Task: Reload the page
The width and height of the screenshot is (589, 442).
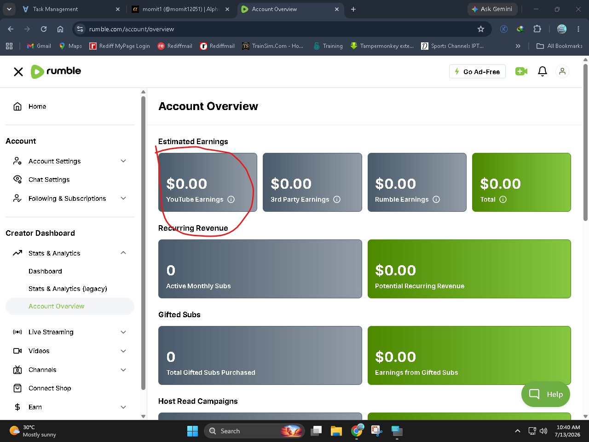Action: coord(44,29)
